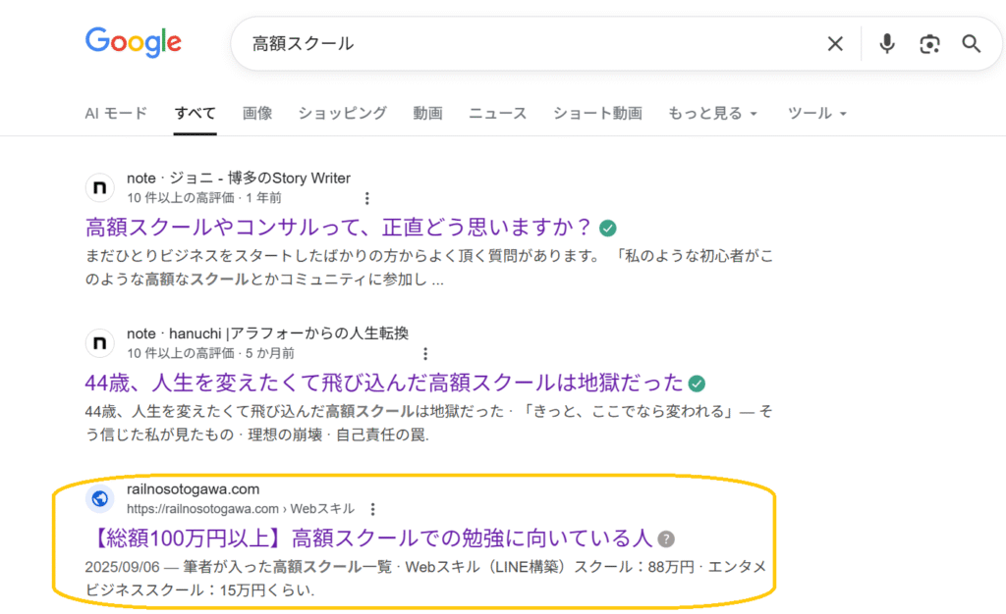Clear the search box with X icon

pyautogui.click(x=835, y=43)
